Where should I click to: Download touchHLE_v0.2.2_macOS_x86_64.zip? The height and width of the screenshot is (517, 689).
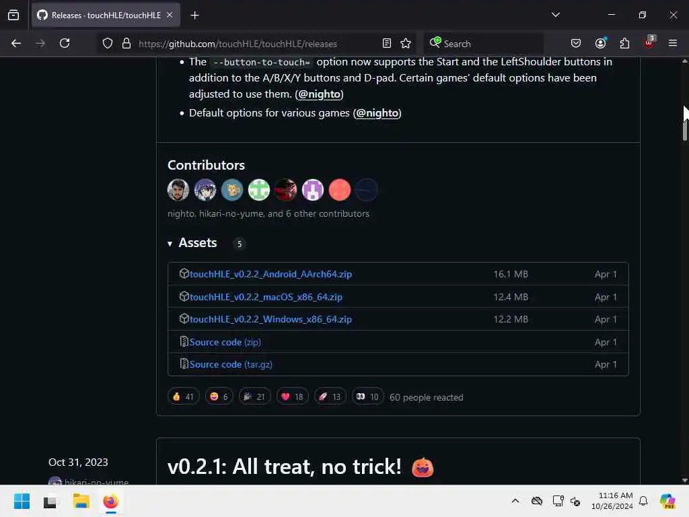coord(266,297)
